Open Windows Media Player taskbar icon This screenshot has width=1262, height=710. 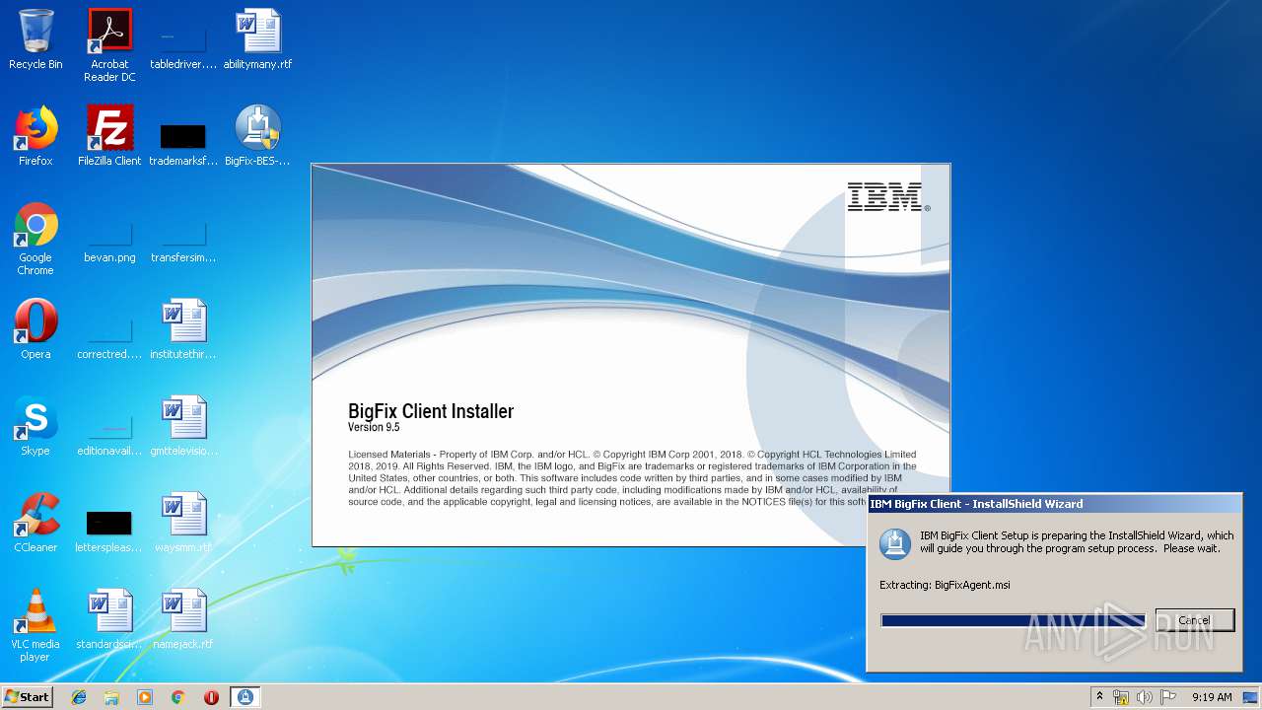coord(145,697)
